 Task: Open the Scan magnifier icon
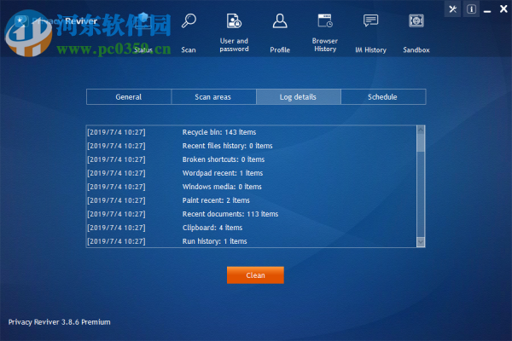click(x=189, y=20)
